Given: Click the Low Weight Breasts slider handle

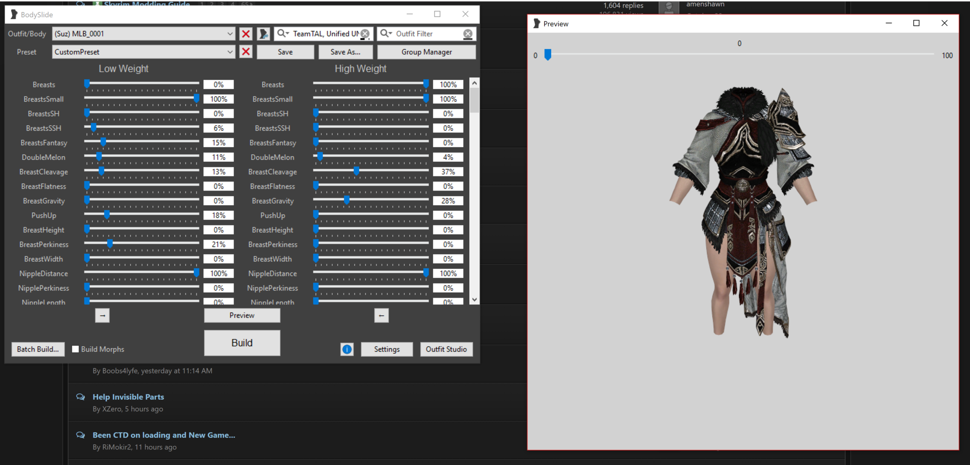Looking at the screenshot, I should pyautogui.click(x=87, y=83).
